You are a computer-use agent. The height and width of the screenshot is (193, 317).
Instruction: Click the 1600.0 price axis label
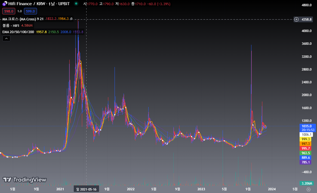tap(306, 108)
